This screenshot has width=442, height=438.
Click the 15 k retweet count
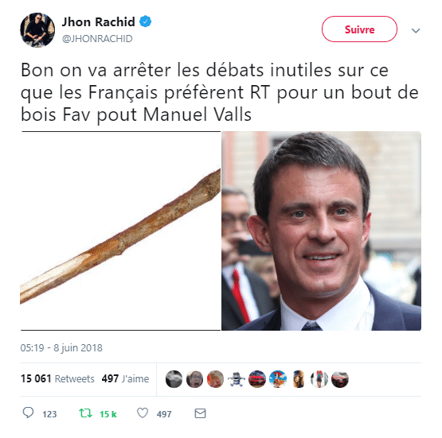coord(108,414)
